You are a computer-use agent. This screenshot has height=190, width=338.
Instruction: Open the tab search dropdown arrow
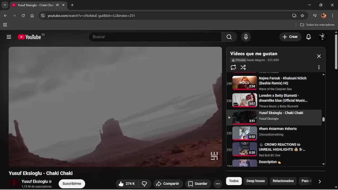(5, 5)
